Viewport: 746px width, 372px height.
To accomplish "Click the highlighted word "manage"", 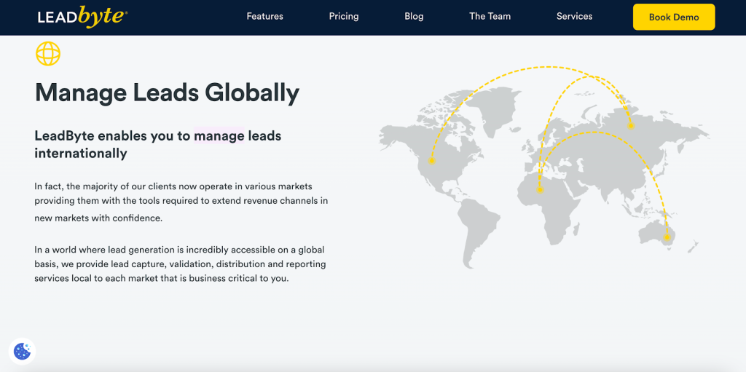I will point(219,136).
